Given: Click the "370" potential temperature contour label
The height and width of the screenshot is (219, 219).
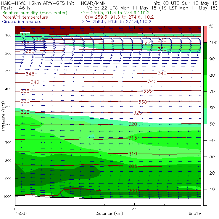Looking at the screenshot, I should 25,35.
